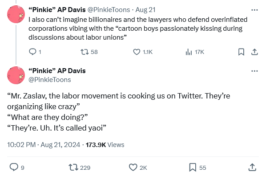
Task: Open the 173.9K Views stat
Action: [105, 145]
